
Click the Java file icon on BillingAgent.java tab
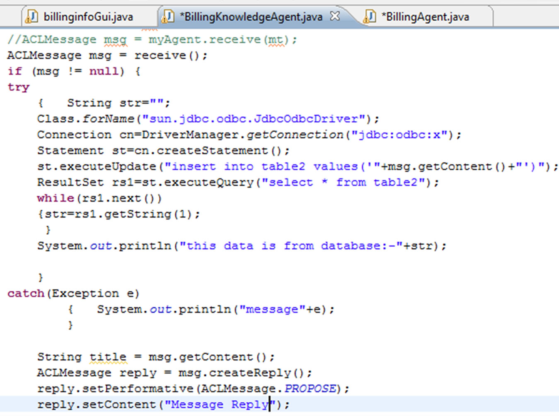369,17
